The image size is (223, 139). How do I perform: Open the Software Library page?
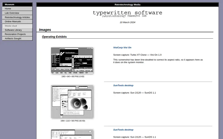(17, 30)
